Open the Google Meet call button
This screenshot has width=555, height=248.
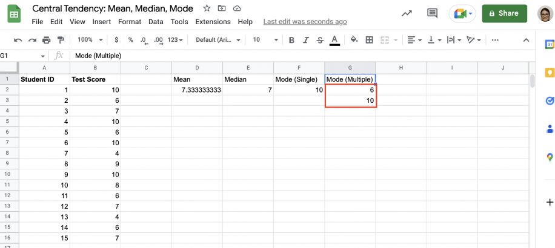coord(462,14)
